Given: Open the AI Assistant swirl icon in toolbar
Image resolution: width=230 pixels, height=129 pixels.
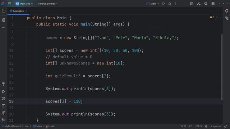Looking at the screenshot, I should point(192,4).
